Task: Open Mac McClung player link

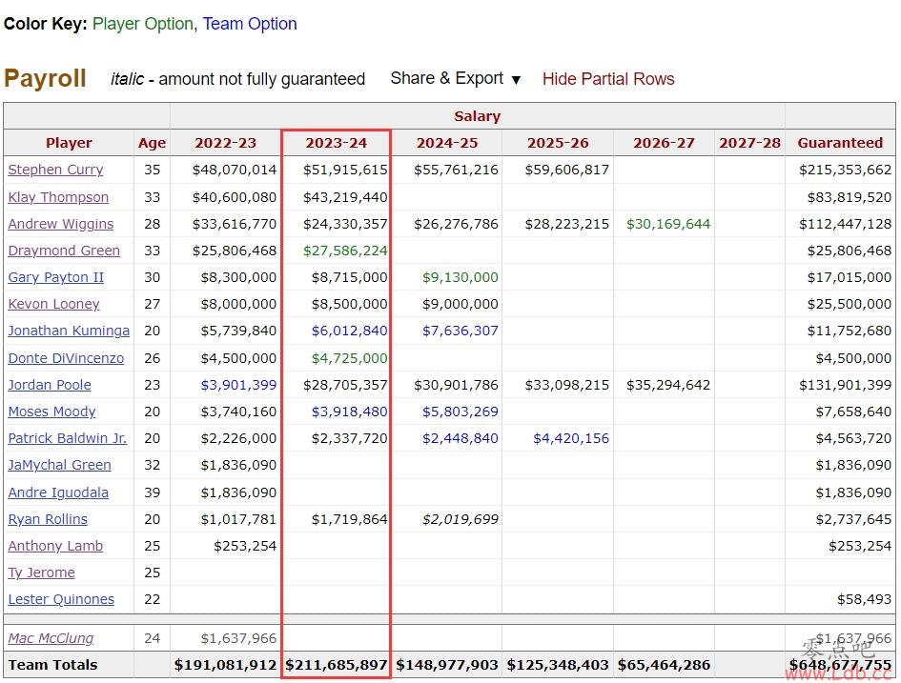Action: click(51, 638)
